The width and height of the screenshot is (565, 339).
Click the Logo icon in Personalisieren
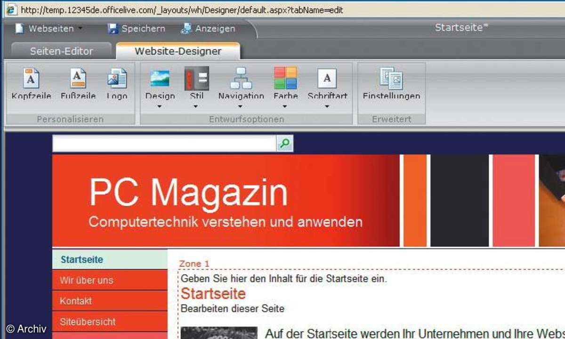pos(117,78)
